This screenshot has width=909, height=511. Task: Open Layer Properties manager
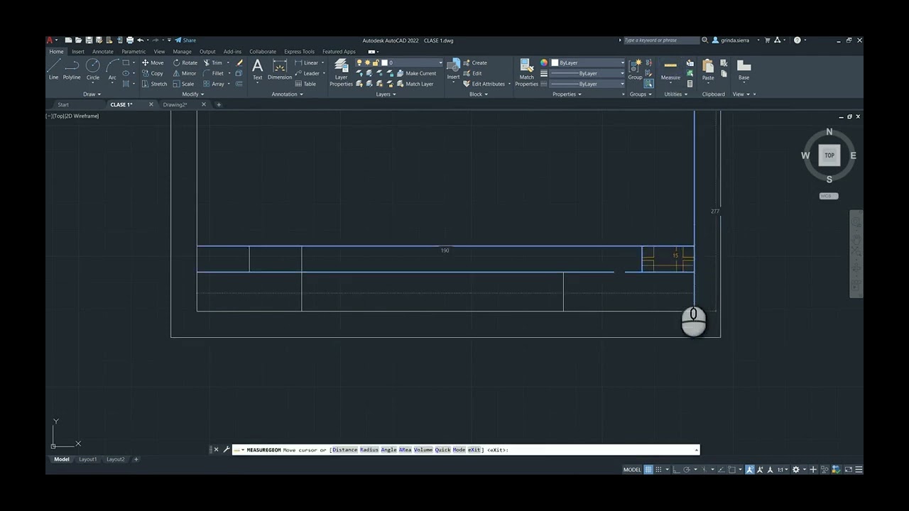point(341,73)
